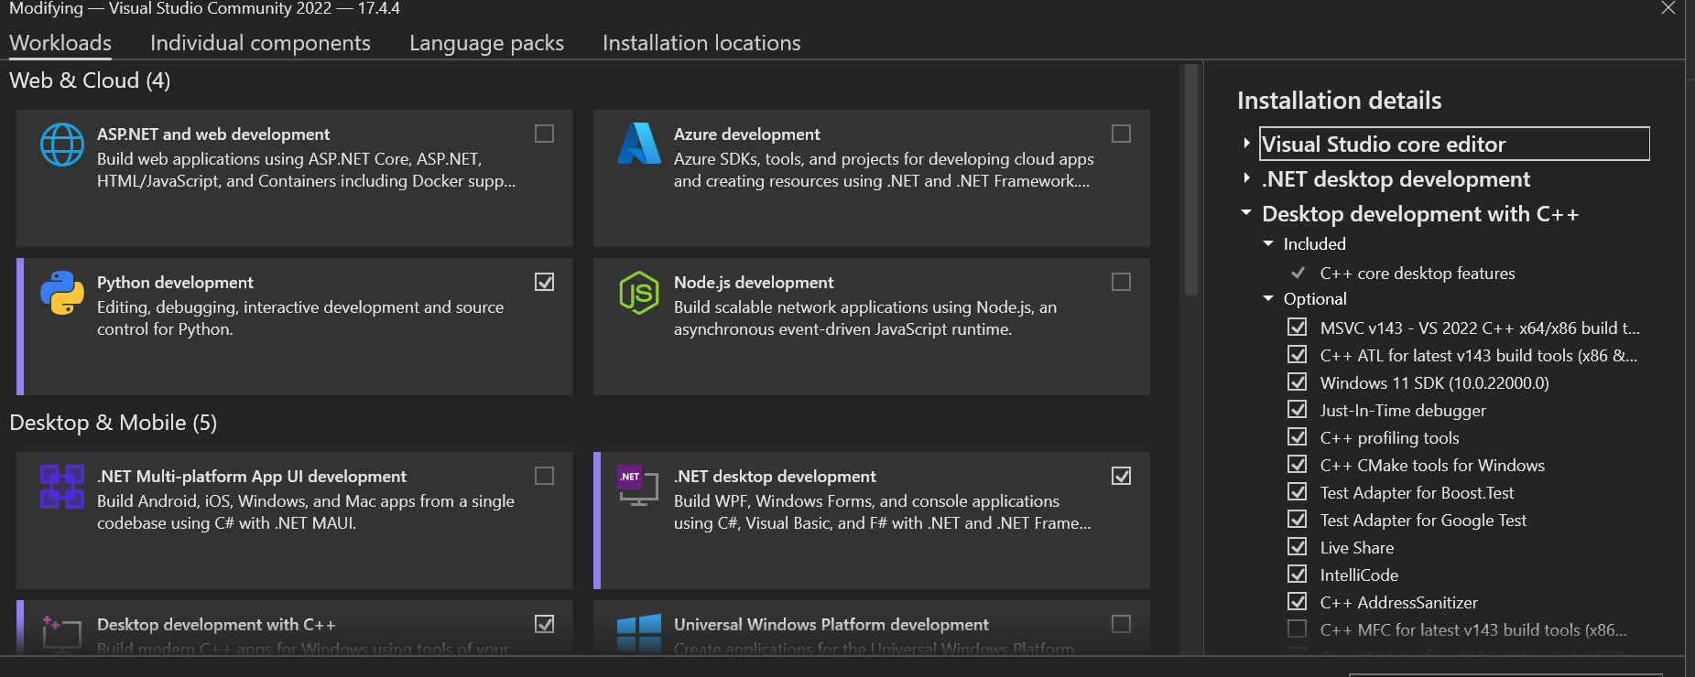Open the Installation locations tab
Screen dimensions: 1695x677
[x=701, y=43]
